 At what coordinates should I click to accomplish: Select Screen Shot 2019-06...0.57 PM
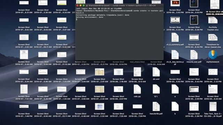pyautogui.click(x=118, y=89)
